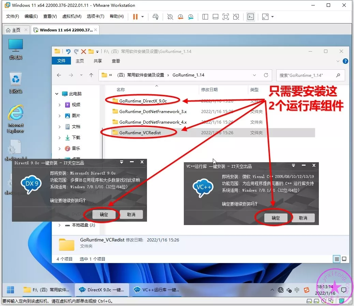Viewport: 354px width, 306px height.
Task: Click the red delete X in quick access toolbar
Action: tap(83, 51)
